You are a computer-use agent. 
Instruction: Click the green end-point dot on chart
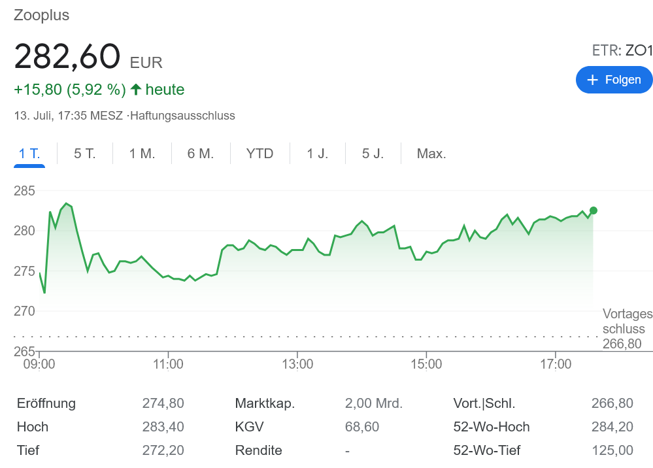[593, 210]
